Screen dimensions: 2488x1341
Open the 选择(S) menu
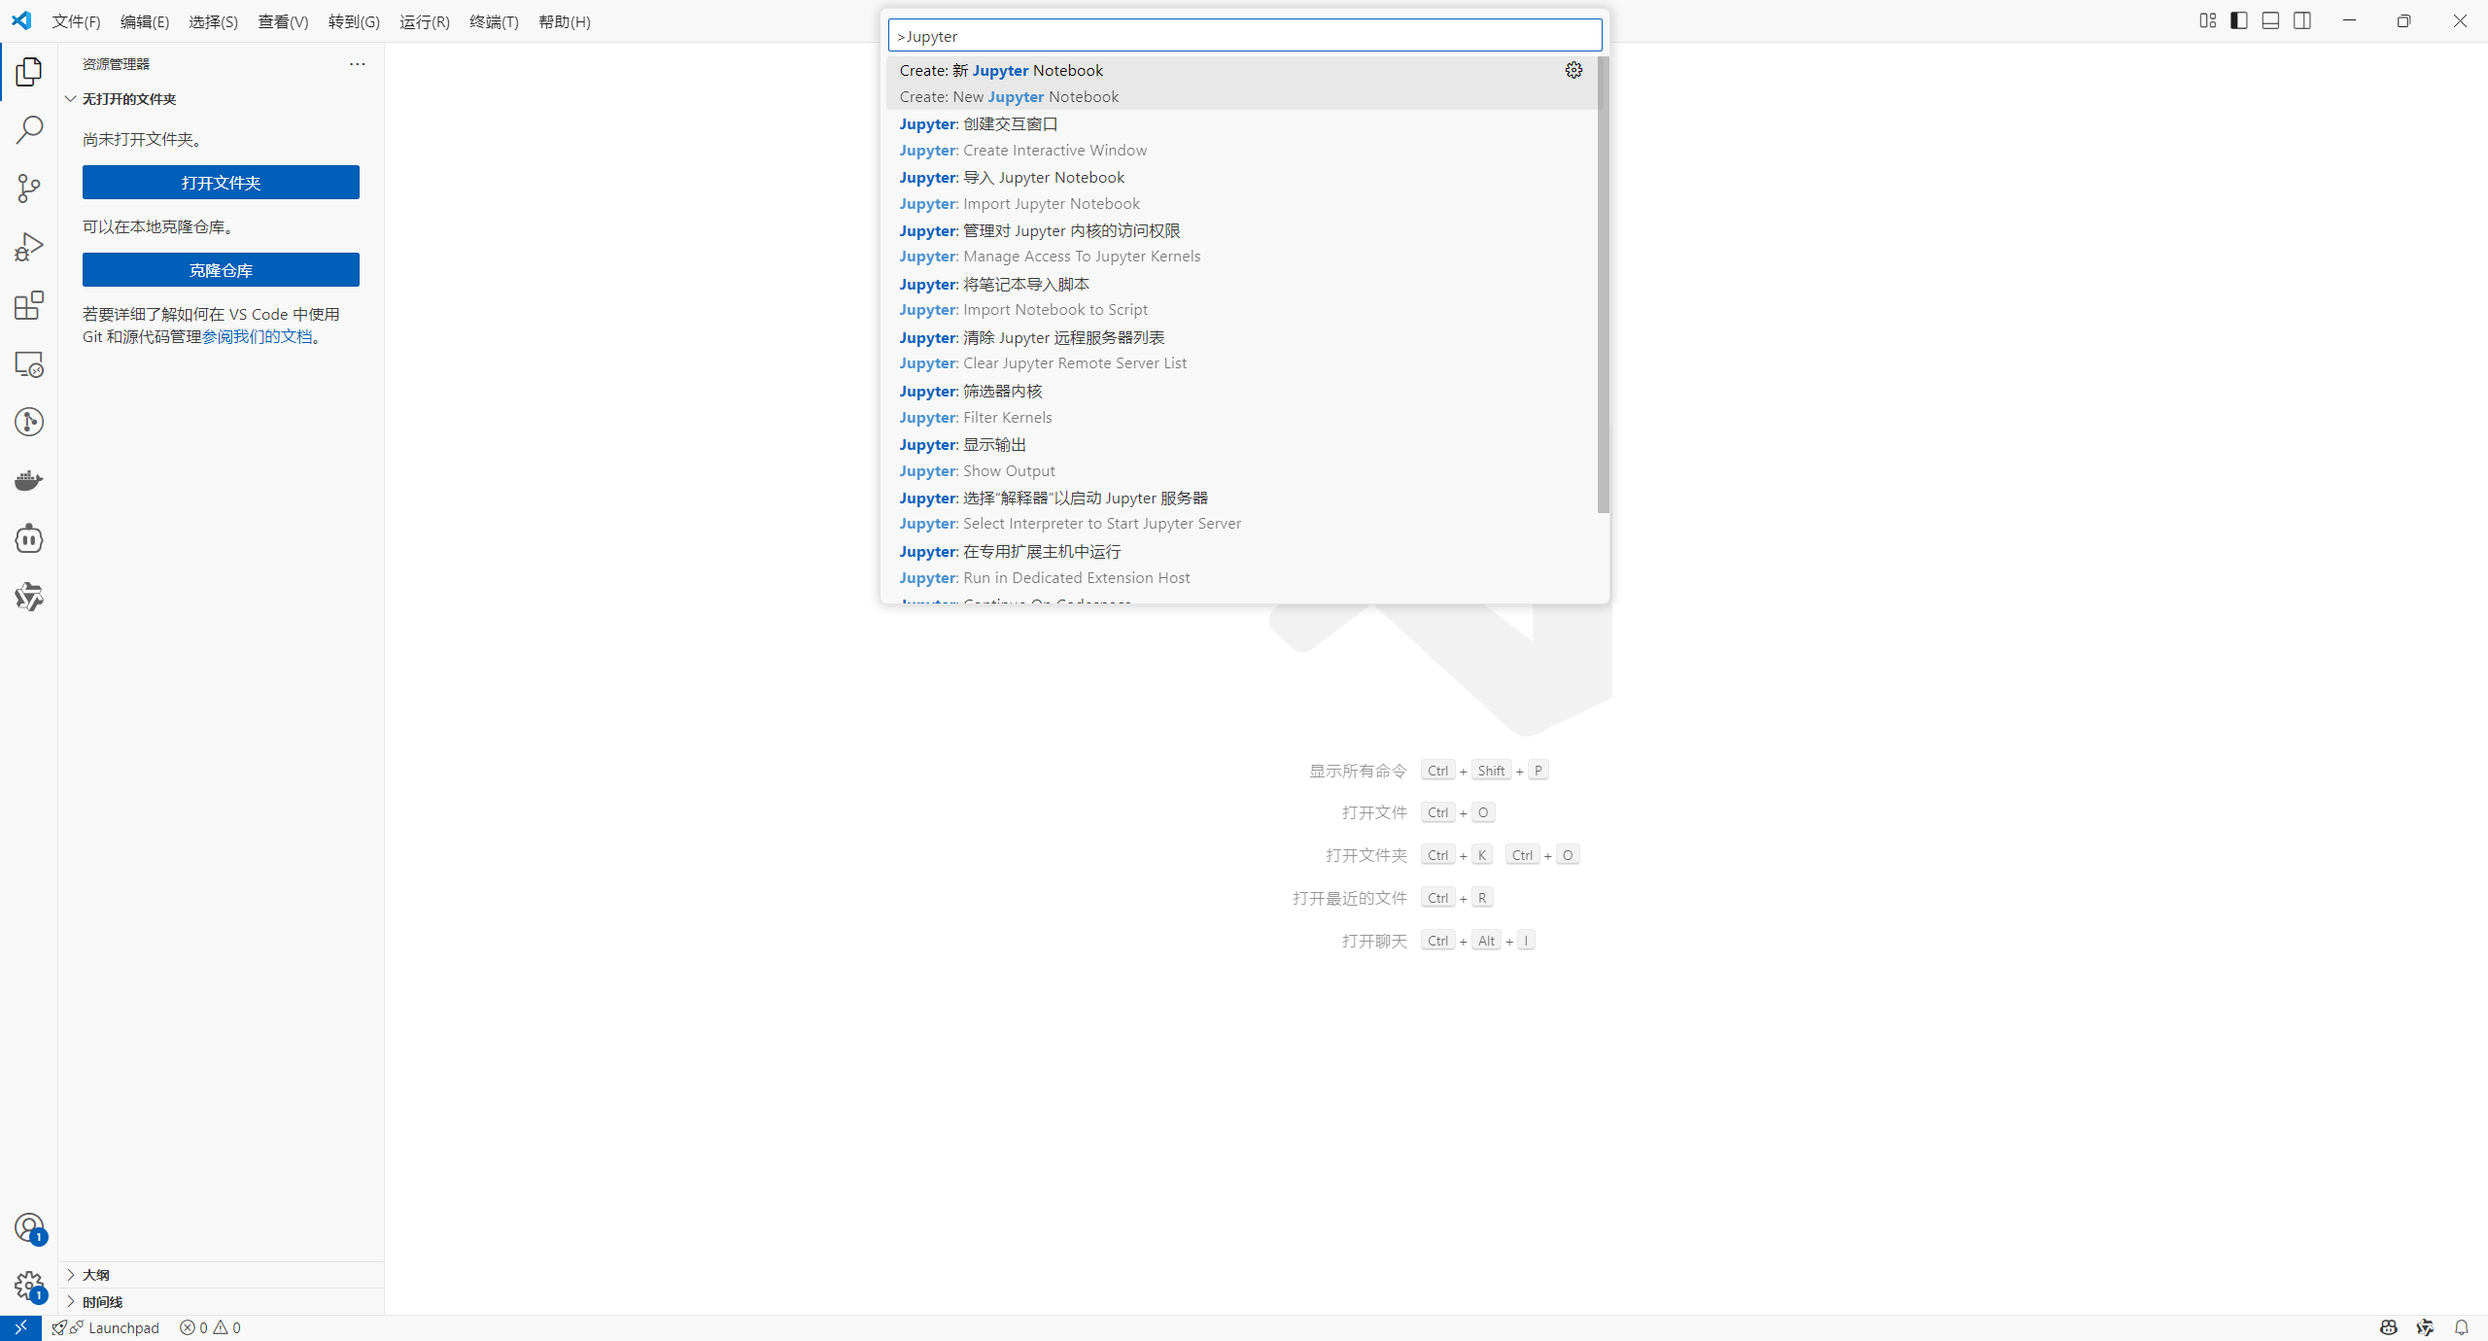[x=213, y=21]
